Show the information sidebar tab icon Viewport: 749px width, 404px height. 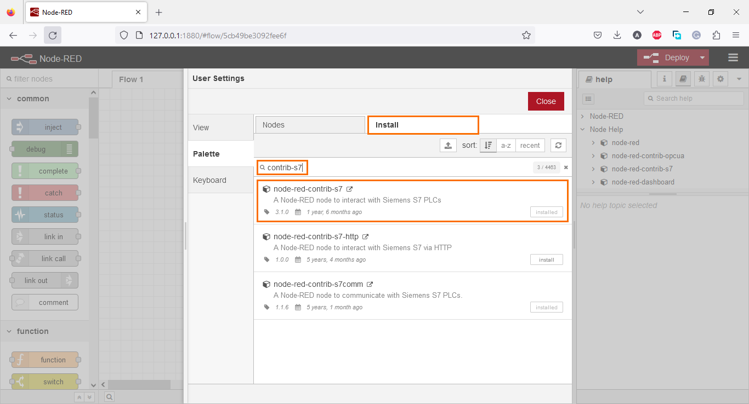click(x=665, y=79)
